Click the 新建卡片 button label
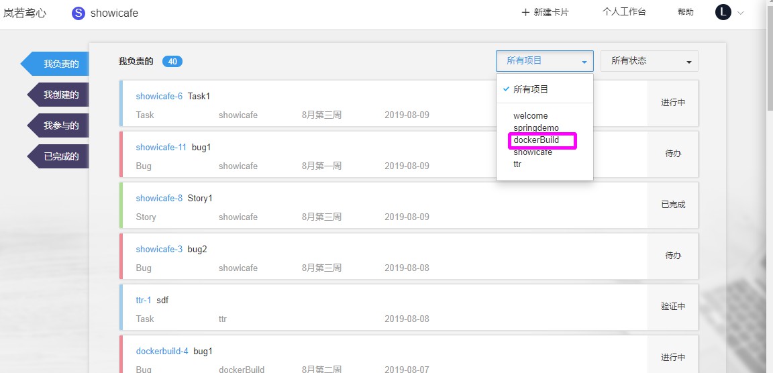Viewport: 773px width, 373px height. coord(551,12)
